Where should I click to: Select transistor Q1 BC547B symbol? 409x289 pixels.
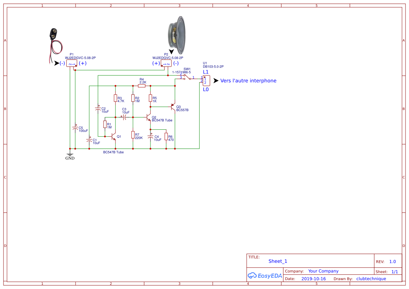113,137
